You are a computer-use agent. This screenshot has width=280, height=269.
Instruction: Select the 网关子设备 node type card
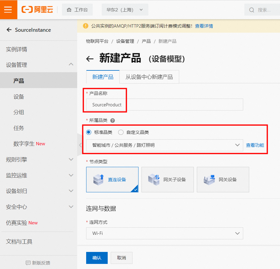click(x=168, y=179)
